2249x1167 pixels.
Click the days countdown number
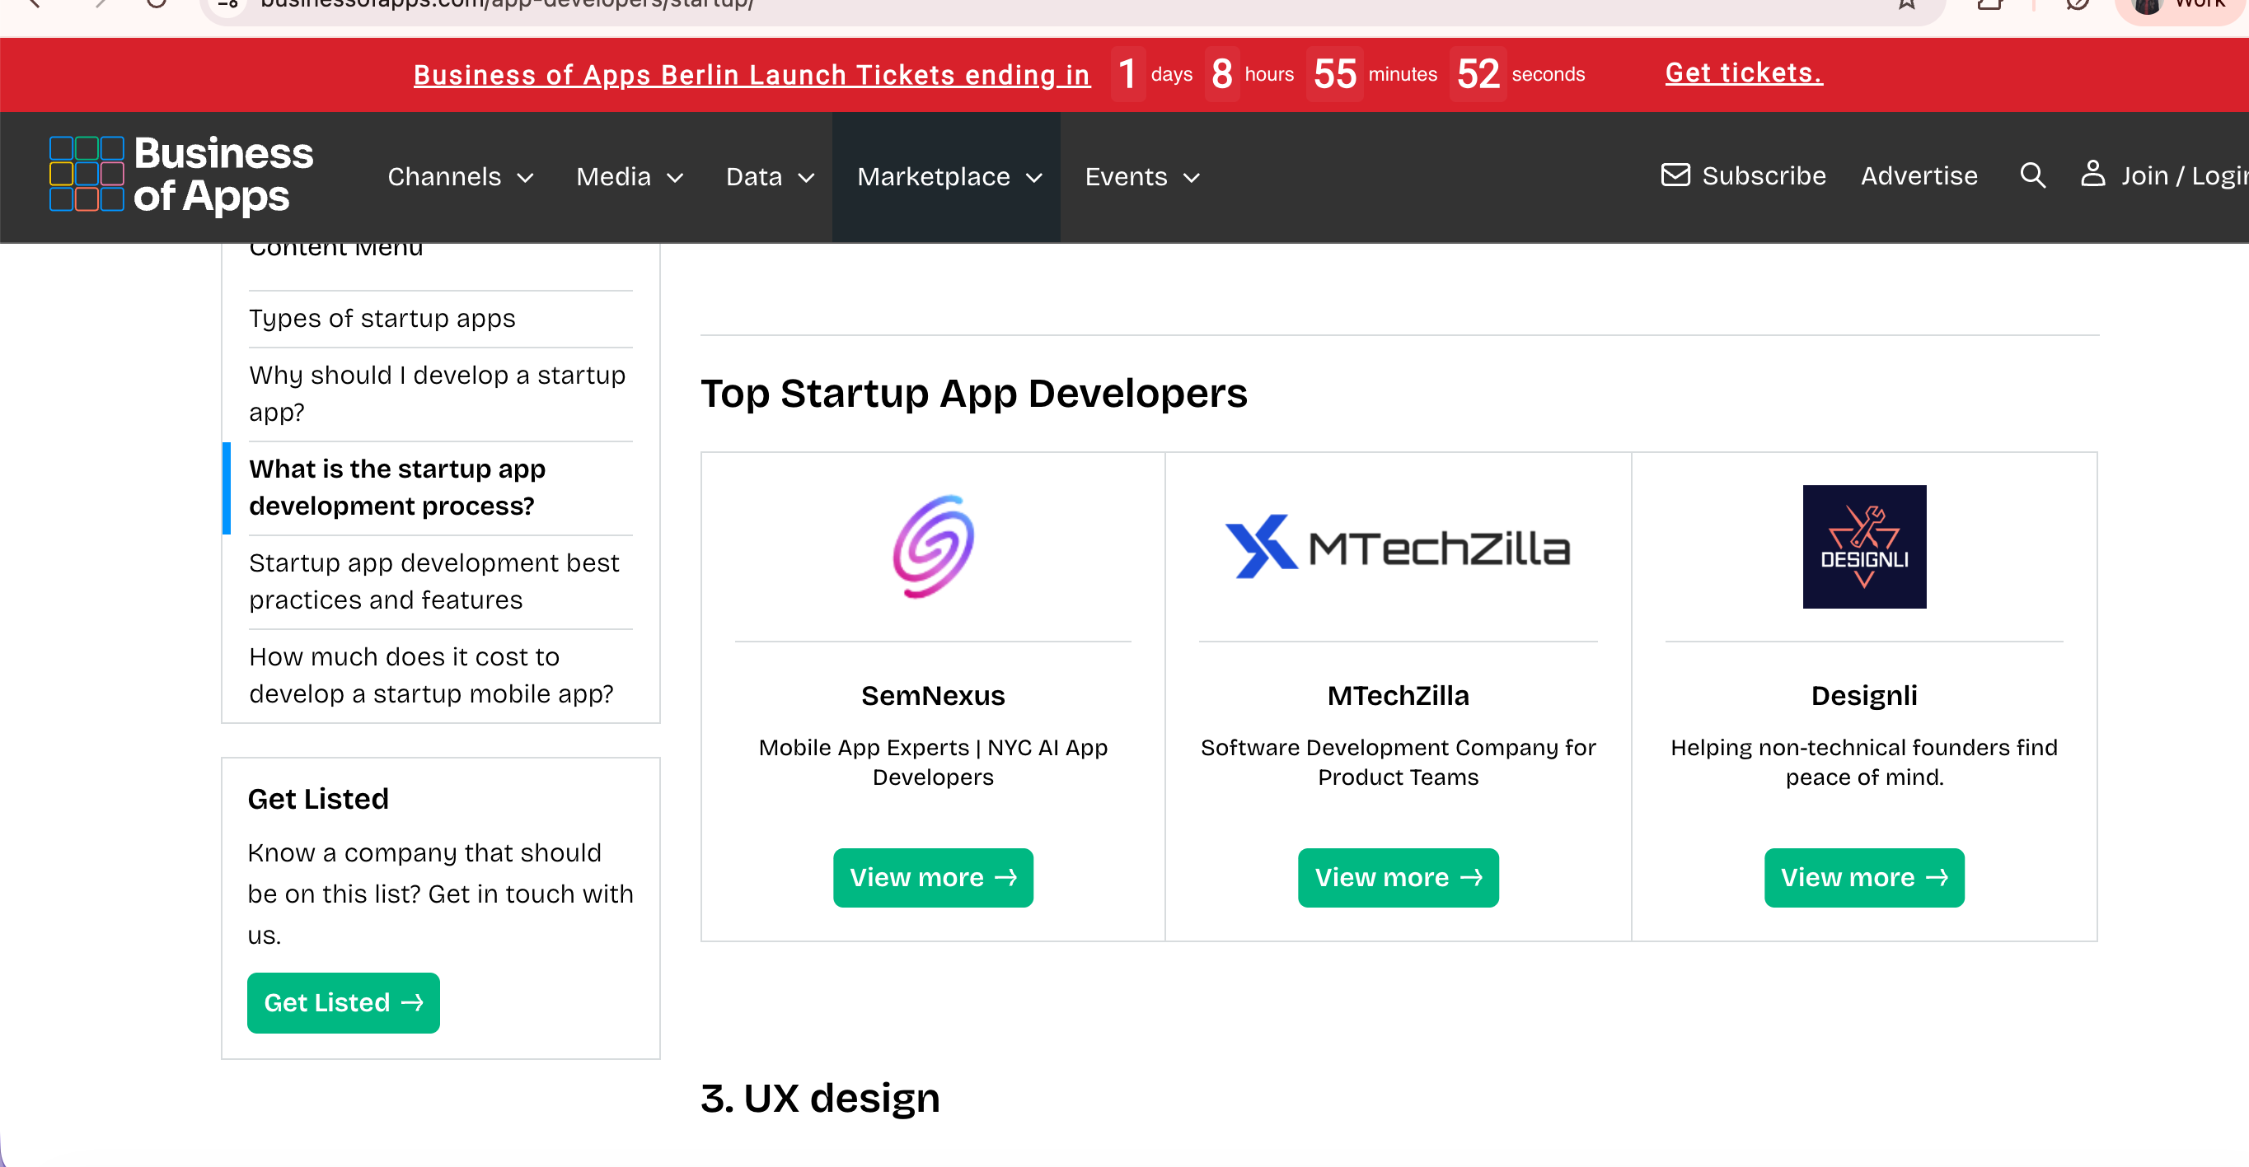(x=1127, y=74)
